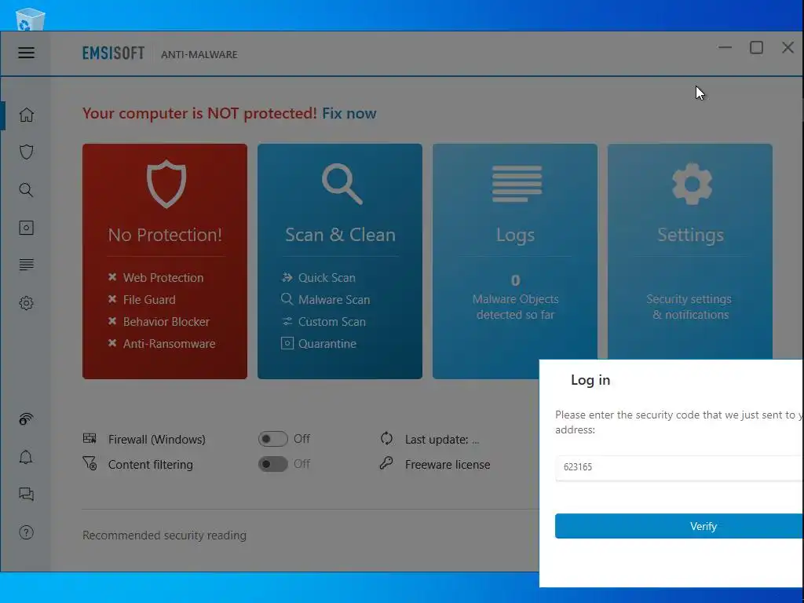
Task: Click the 'Logs' tile title
Action: [515, 235]
